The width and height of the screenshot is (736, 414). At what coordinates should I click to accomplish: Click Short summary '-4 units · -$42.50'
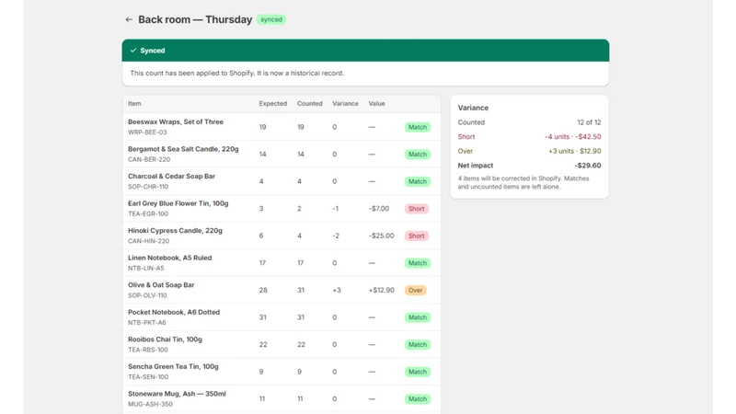pos(572,137)
